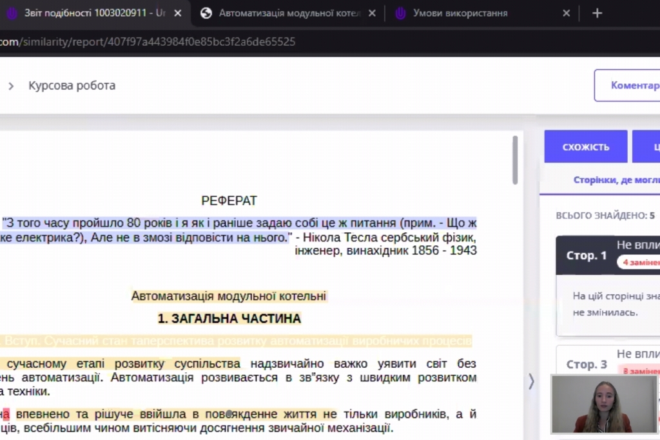Image resolution: width=660 pixels, height=440 pixels.
Task: Focus the address bar with similarity report URL
Action: [x=148, y=42]
